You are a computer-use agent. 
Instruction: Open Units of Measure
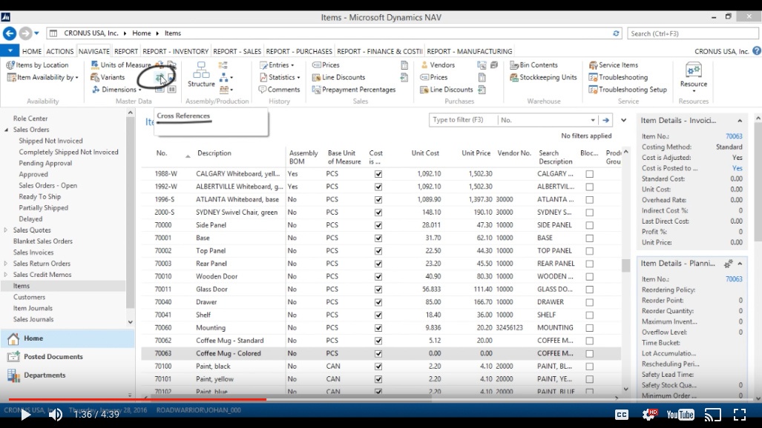(x=121, y=64)
